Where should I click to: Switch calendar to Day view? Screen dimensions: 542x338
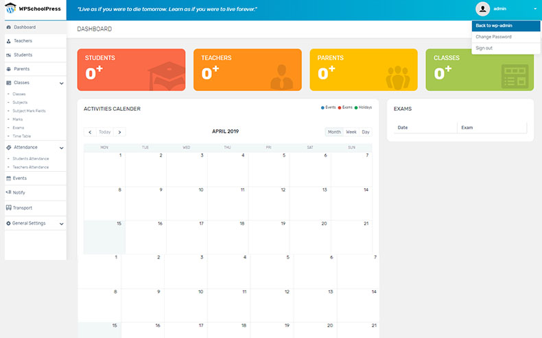click(366, 132)
